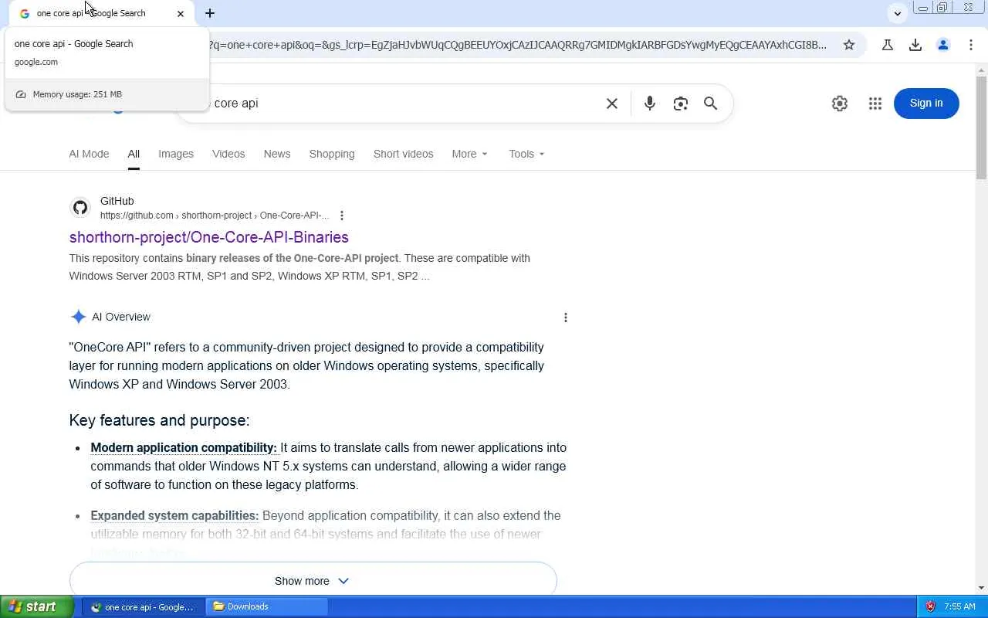The image size is (988, 618).
Task: Open Google quick settings gear
Action: [840, 104]
